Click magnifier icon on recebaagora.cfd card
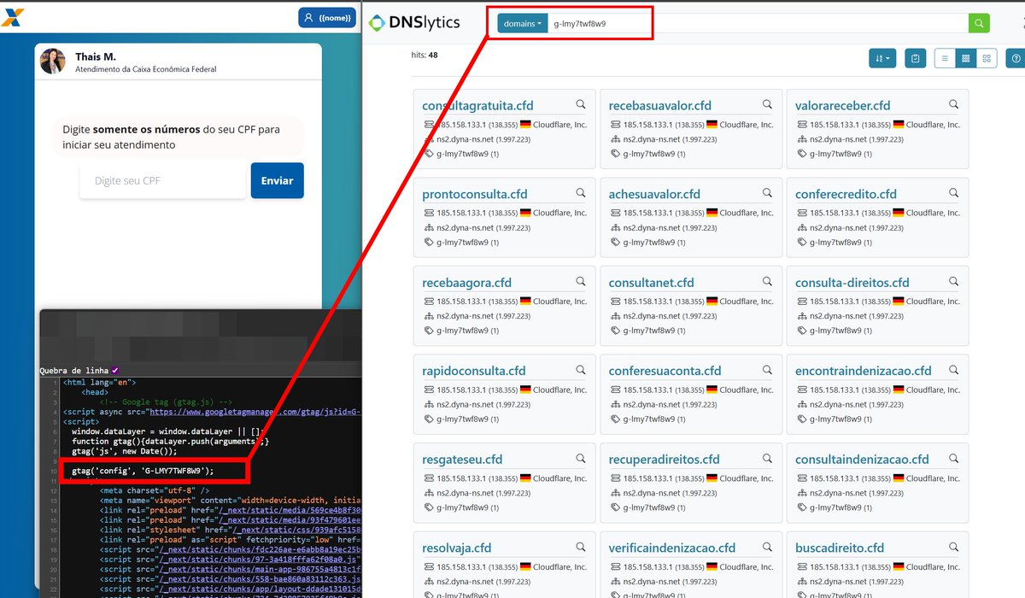 (581, 281)
